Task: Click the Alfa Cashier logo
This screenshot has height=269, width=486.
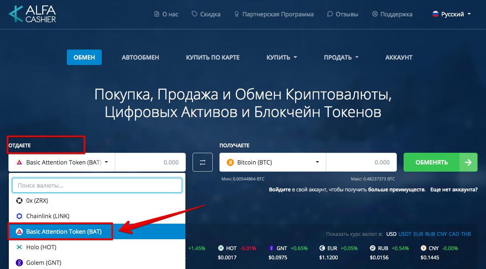Action: click(32, 14)
